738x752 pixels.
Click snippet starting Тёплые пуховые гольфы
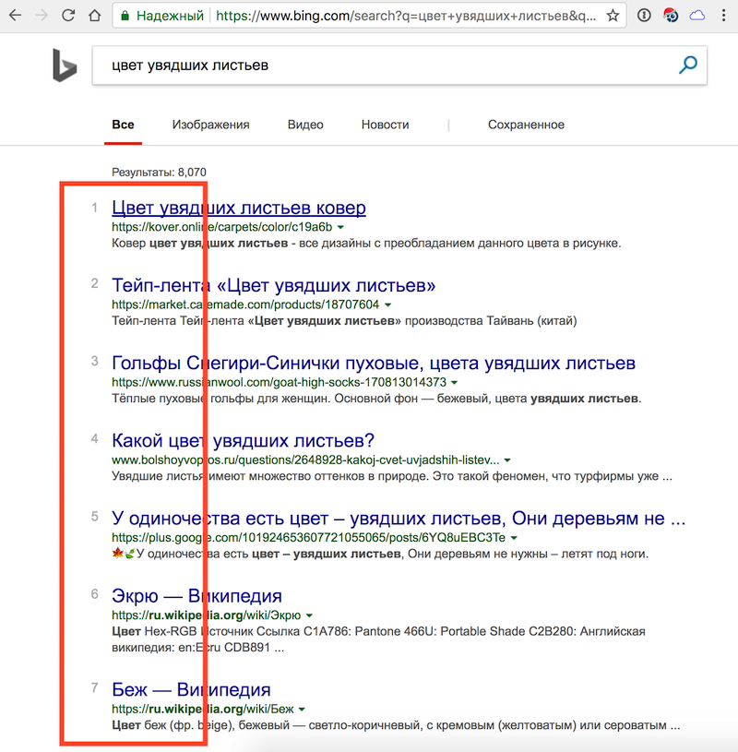[x=376, y=399]
